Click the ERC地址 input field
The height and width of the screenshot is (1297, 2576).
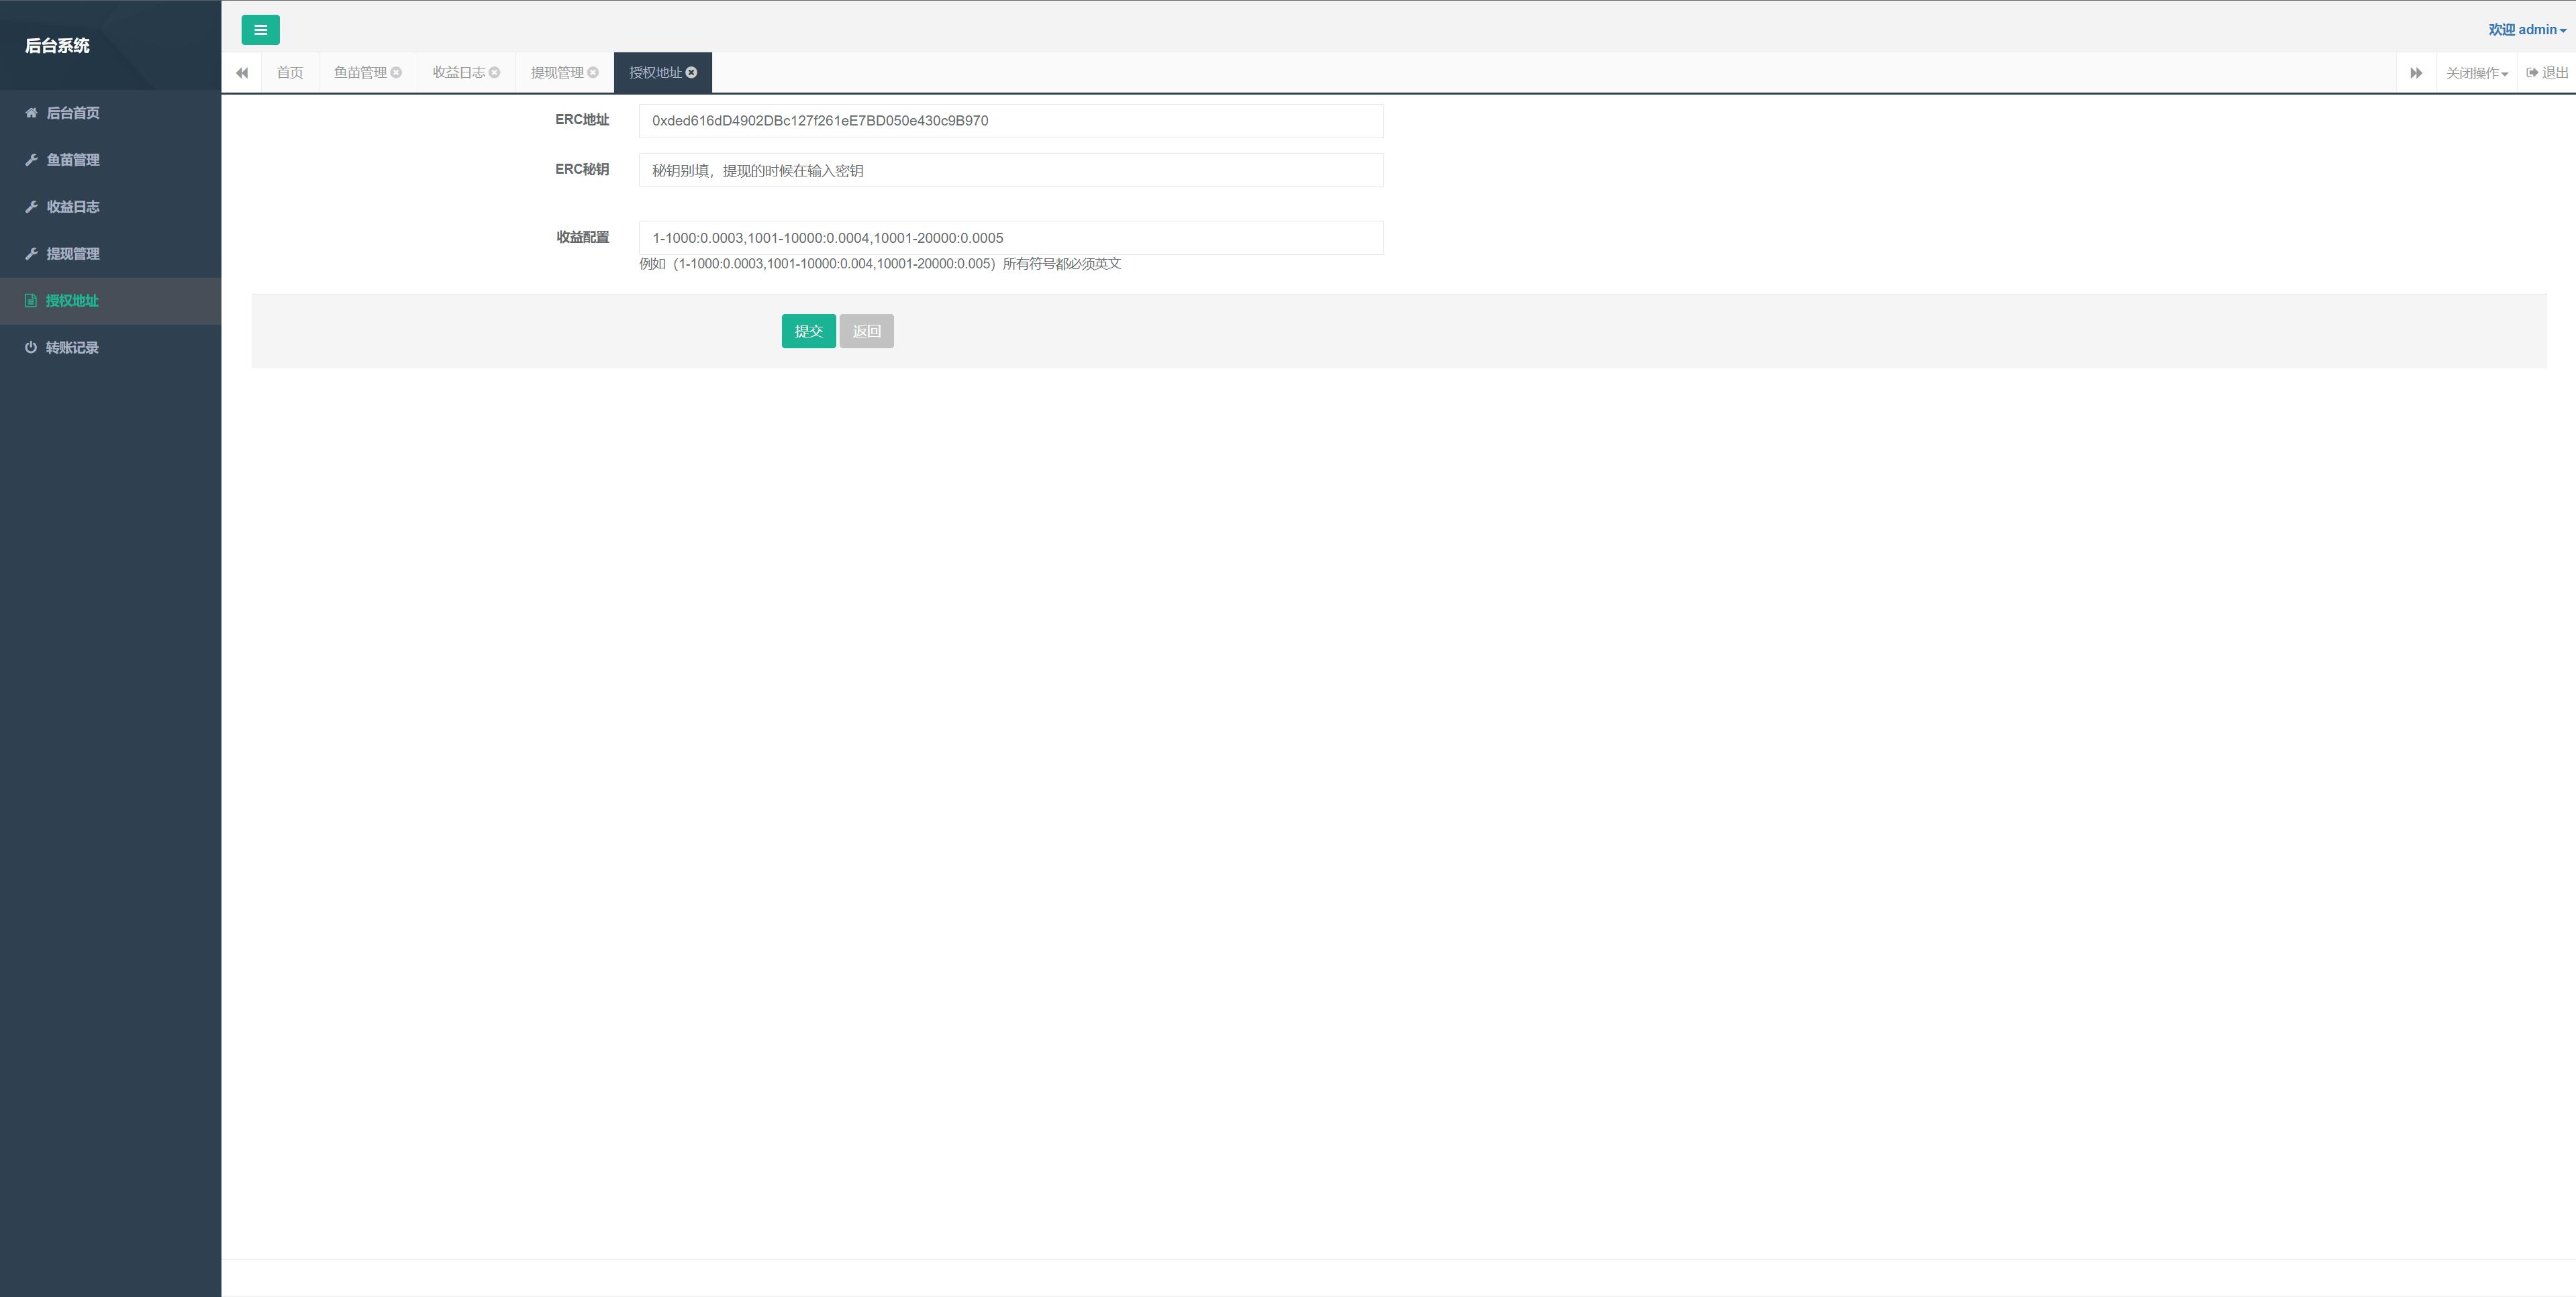[x=1011, y=119]
